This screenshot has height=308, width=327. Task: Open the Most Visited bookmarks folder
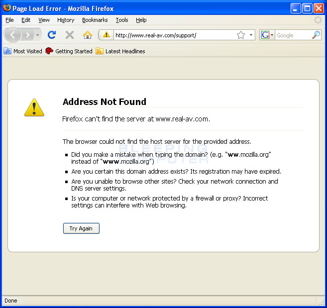coord(23,51)
